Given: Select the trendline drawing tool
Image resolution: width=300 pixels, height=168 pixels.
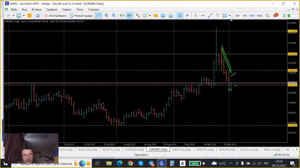Looking at the screenshot, I should [210, 15].
